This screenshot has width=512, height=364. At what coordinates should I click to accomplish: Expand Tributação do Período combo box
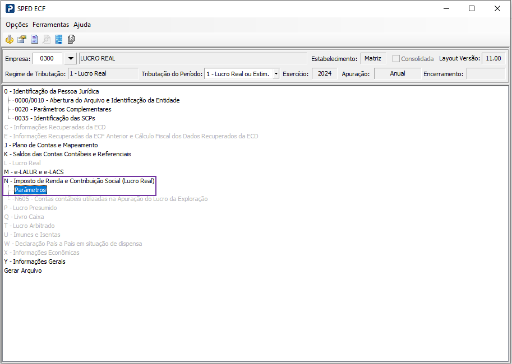[276, 74]
